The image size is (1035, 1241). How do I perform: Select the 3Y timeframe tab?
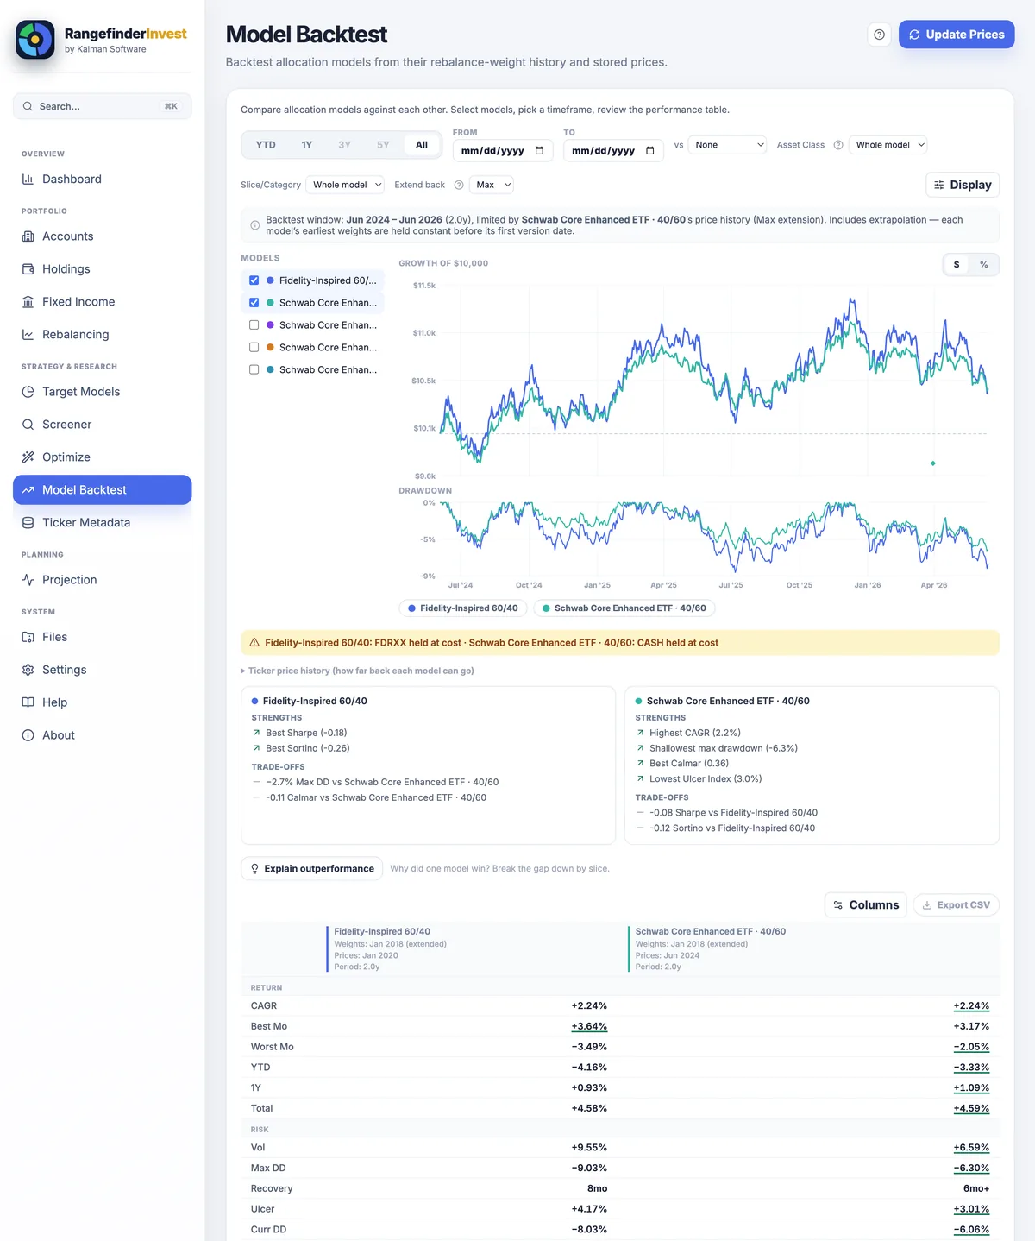pyautogui.click(x=345, y=145)
